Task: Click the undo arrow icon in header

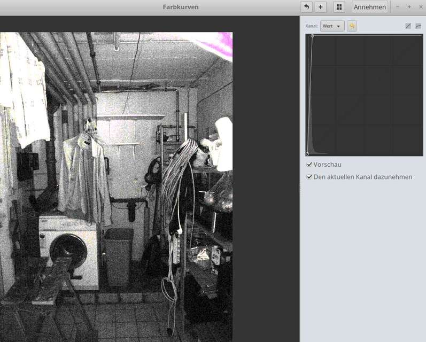Action: [306, 7]
